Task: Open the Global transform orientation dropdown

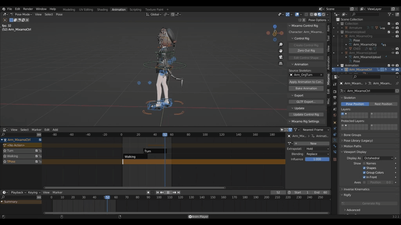Action: (x=155, y=14)
